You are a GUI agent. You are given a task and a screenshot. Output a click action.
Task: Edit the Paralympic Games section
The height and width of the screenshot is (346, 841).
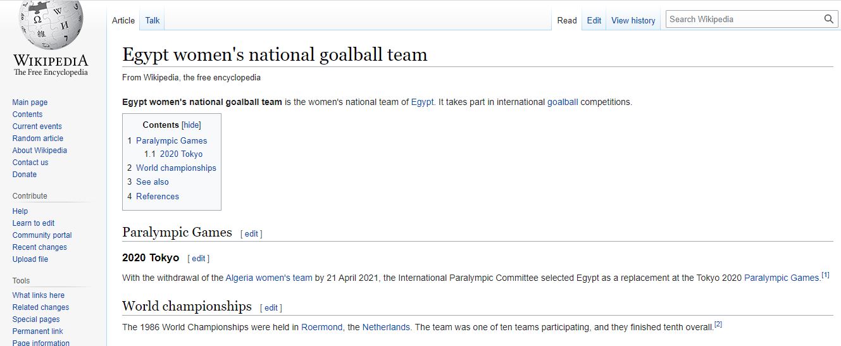251,233
